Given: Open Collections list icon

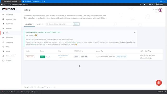Looking at the screenshot, I should 3,38.
